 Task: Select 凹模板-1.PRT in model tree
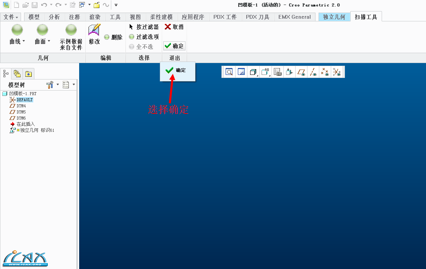click(20, 94)
